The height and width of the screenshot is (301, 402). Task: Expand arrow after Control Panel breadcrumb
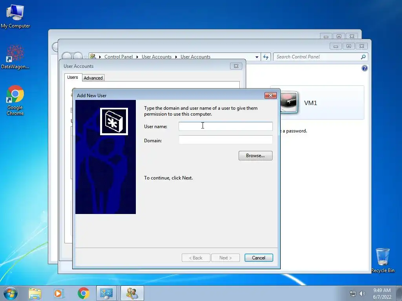(137, 57)
